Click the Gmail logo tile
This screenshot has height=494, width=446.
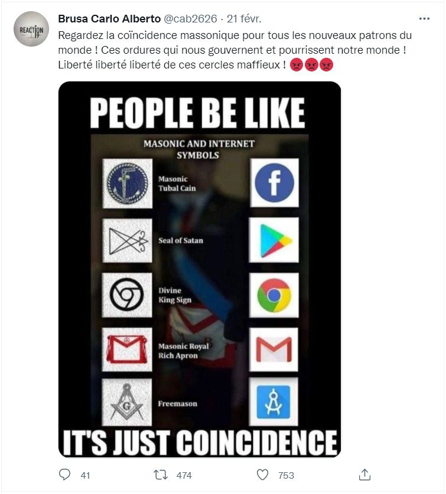click(x=274, y=349)
